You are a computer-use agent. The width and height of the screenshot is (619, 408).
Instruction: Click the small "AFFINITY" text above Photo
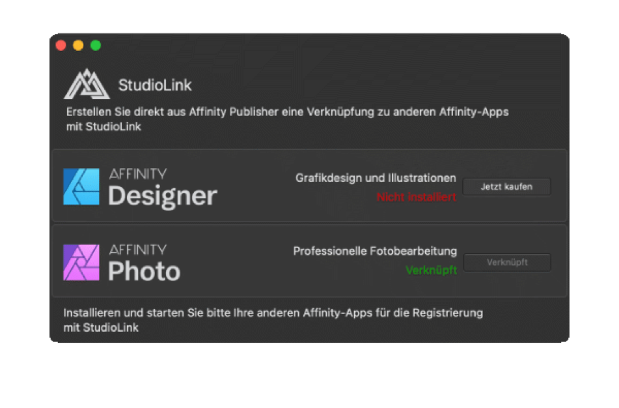137,249
